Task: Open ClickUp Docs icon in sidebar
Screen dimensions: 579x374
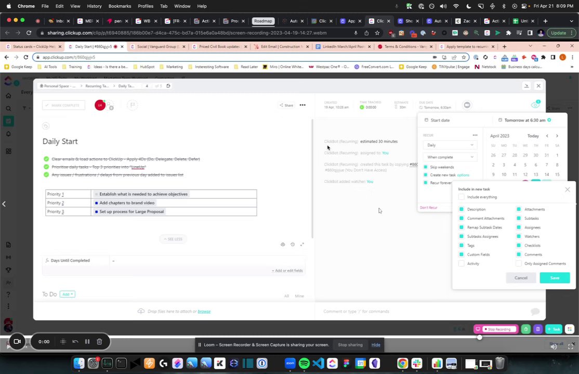Action: pos(8,245)
